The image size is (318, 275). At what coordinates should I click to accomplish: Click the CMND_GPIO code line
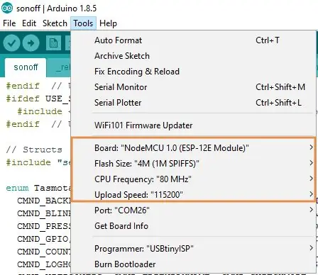coord(44,239)
